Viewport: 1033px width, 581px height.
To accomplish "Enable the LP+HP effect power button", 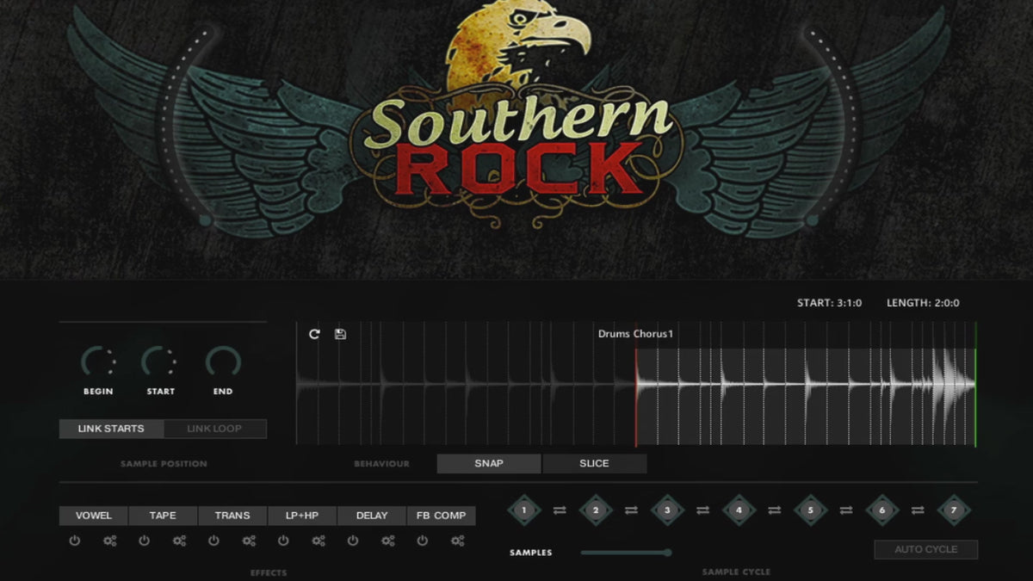I will (283, 541).
